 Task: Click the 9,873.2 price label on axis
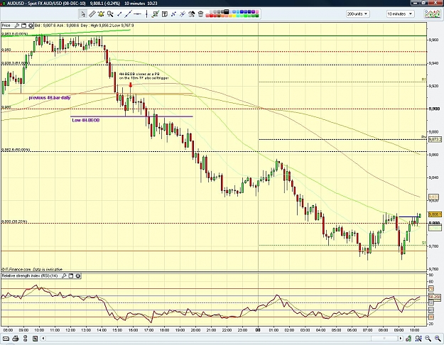[x=435, y=140]
